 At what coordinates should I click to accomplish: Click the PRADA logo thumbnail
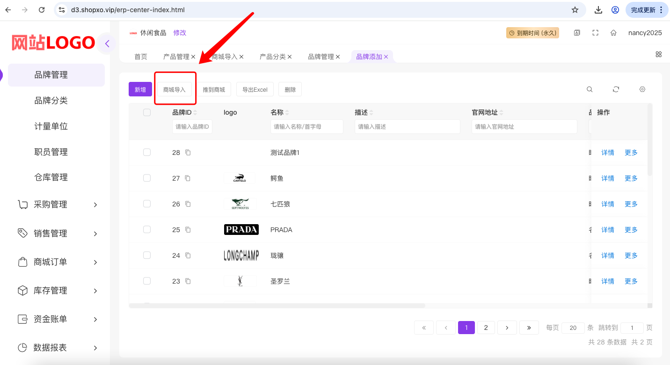pyautogui.click(x=241, y=229)
